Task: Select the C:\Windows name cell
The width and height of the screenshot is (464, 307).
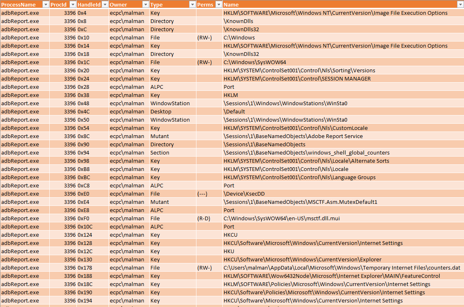Action: click(343, 37)
